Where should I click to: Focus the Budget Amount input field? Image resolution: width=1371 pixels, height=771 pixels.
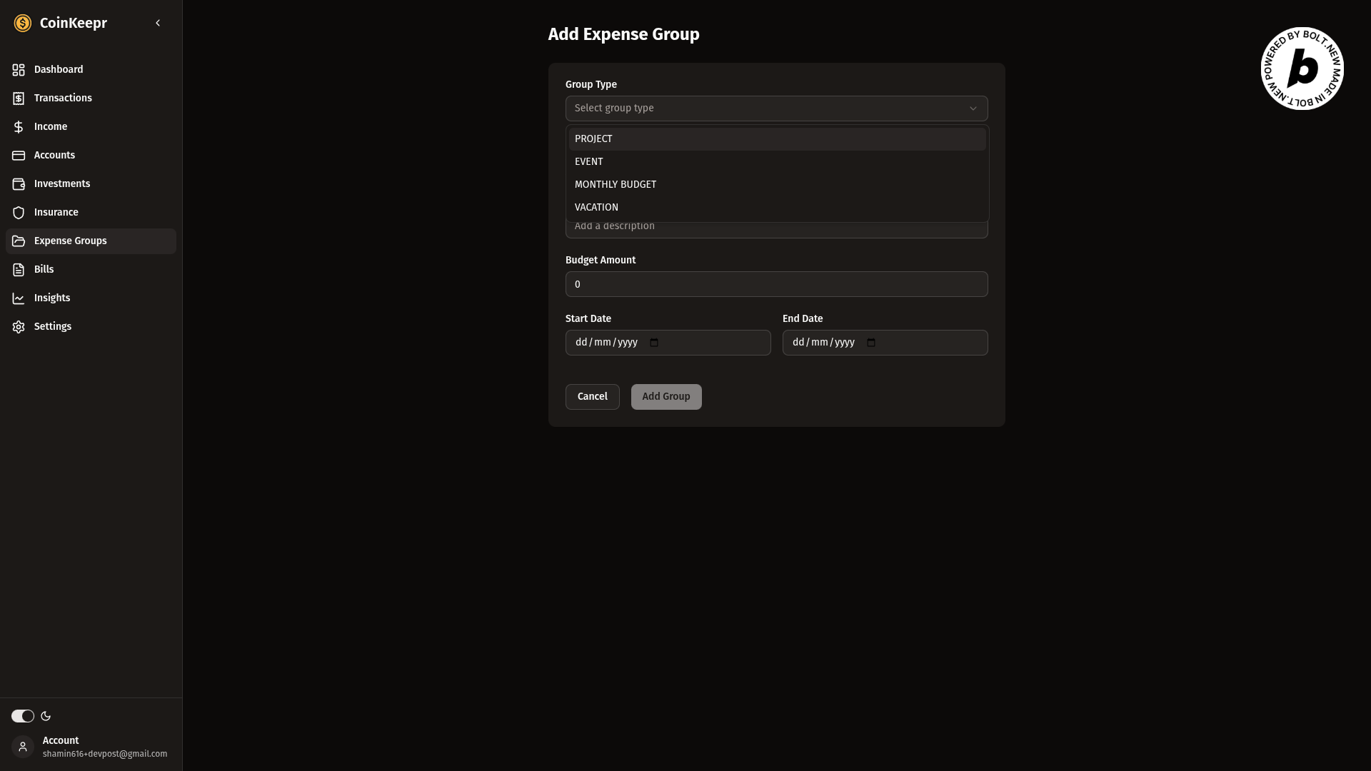[776, 284]
